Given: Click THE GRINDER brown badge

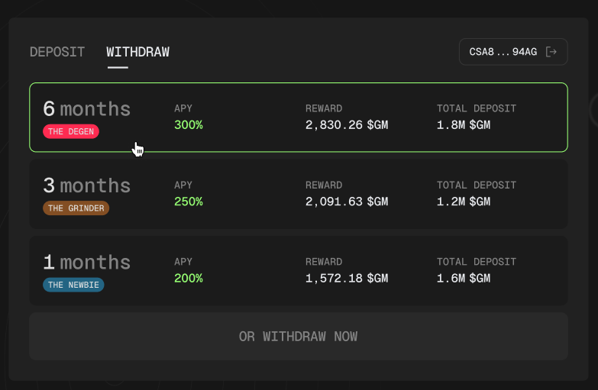Looking at the screenshot, I should pos(76,208).
